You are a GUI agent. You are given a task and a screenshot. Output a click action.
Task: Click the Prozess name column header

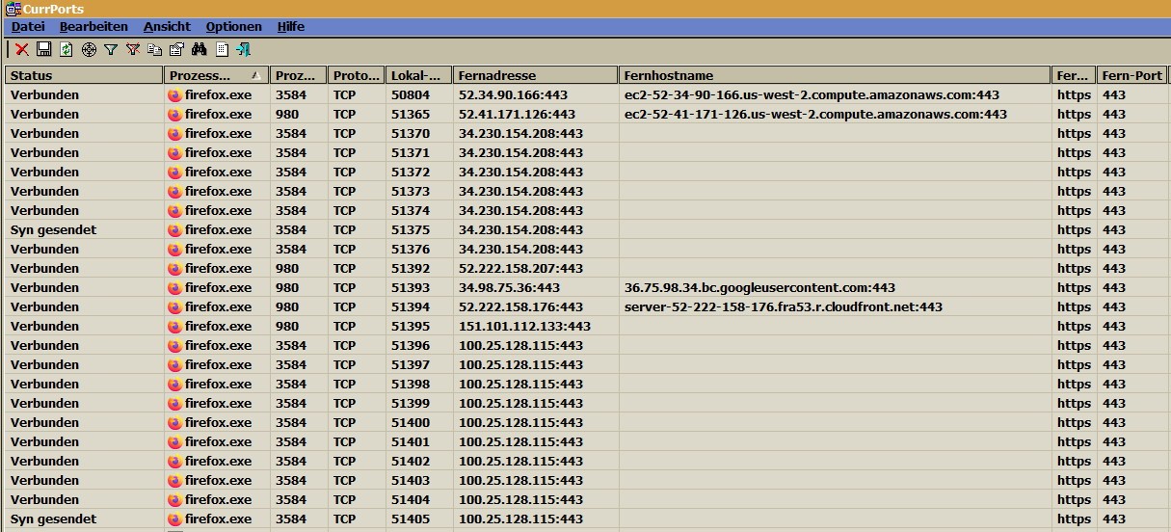[x=217, y=75]
